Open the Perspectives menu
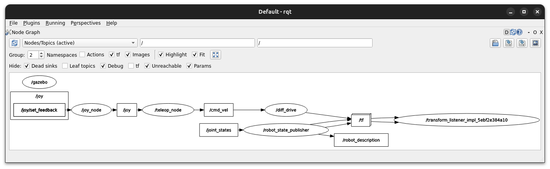 [85, 23]
